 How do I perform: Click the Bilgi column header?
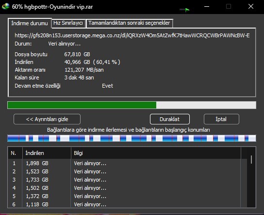point(156,153)
